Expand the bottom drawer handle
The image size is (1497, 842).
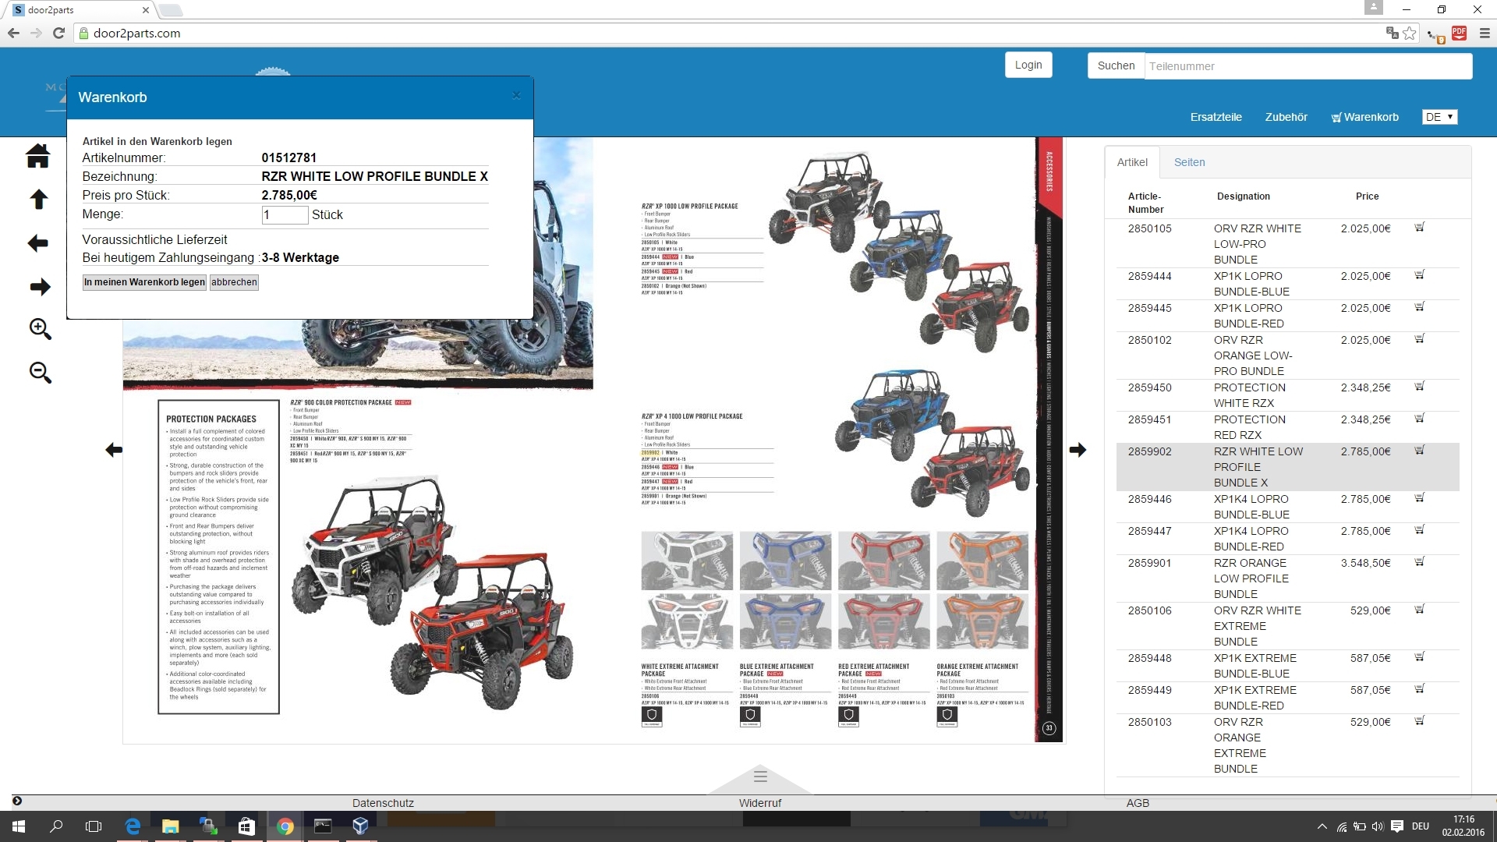(x=760, y=777)
